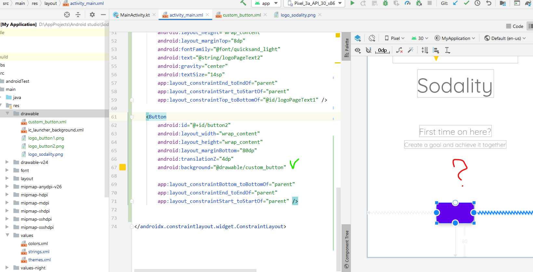Click the Guidelines icon in layout toolbar

pyautogui.click(x=448, y=50)
